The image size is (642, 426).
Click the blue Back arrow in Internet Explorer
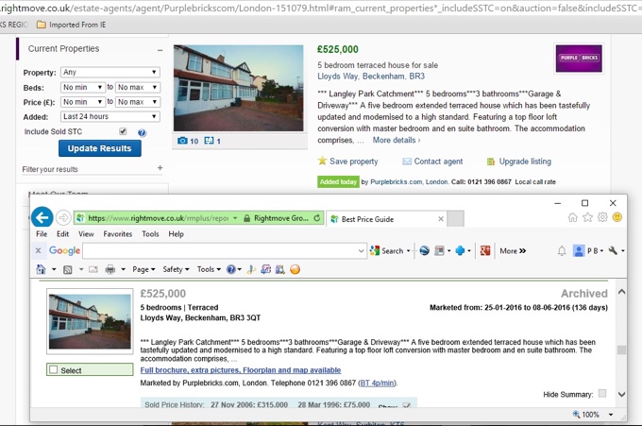pos(42,217)
